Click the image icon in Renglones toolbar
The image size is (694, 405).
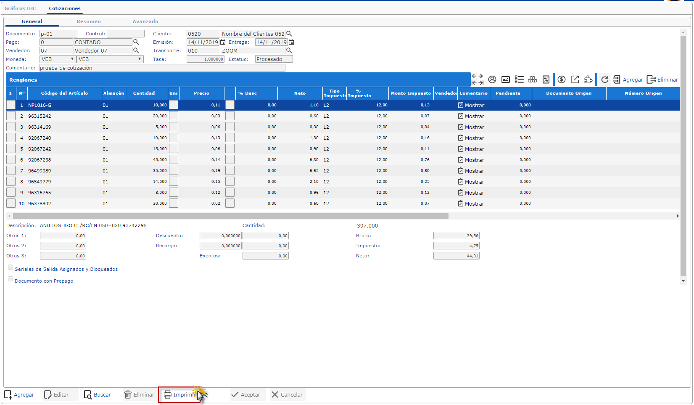point(506,79)
